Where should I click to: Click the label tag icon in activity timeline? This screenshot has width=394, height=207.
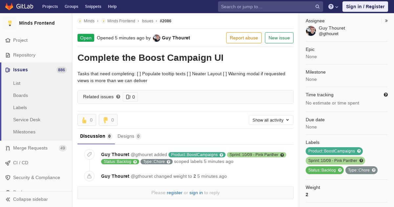[89, 154]
